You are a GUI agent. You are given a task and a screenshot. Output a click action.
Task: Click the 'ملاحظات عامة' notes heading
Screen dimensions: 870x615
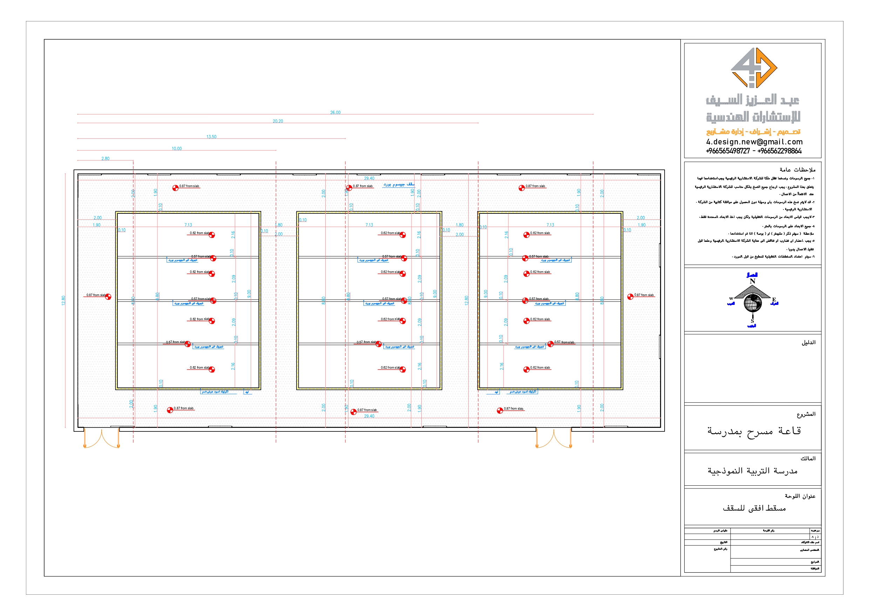797,169
